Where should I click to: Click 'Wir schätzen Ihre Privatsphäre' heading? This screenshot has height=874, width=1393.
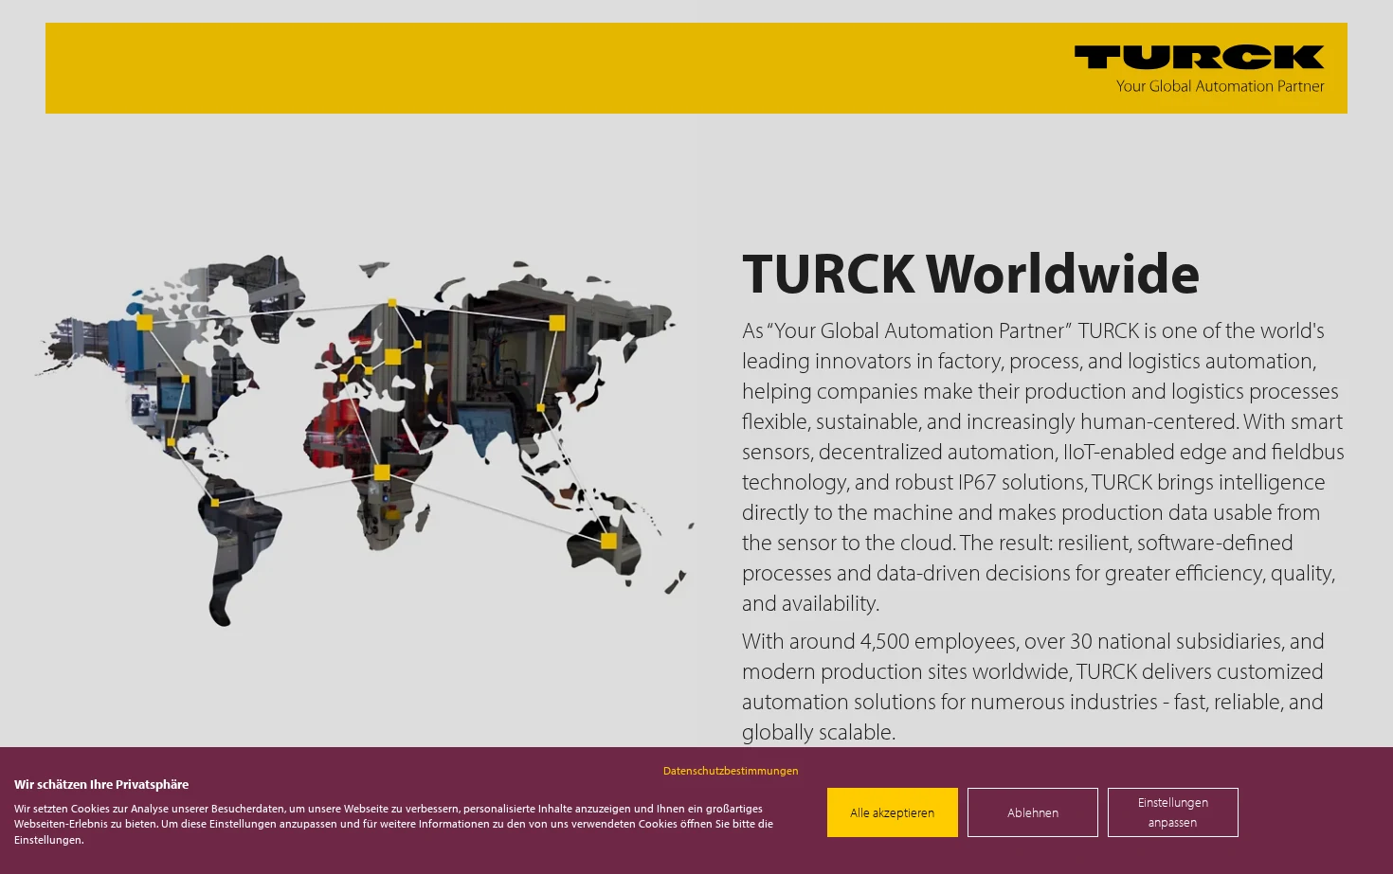tap(101, 784)
